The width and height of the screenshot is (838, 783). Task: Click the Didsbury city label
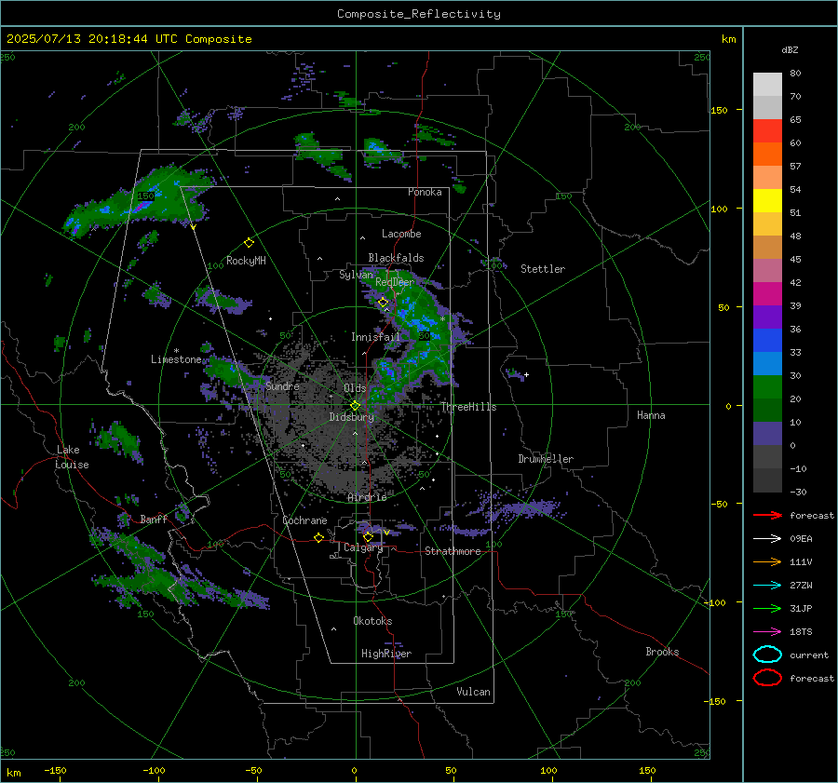click(x=351, y=417)
